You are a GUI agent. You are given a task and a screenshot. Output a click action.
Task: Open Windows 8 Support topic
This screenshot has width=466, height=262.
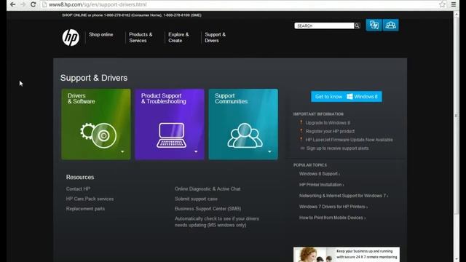click(319, 174)
